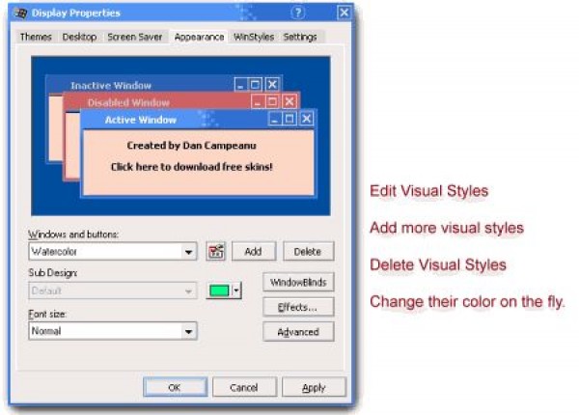The height and width of the screenshot is (415, 579).
Task: Confirm with the OK button
Action: tap(175, 387)
